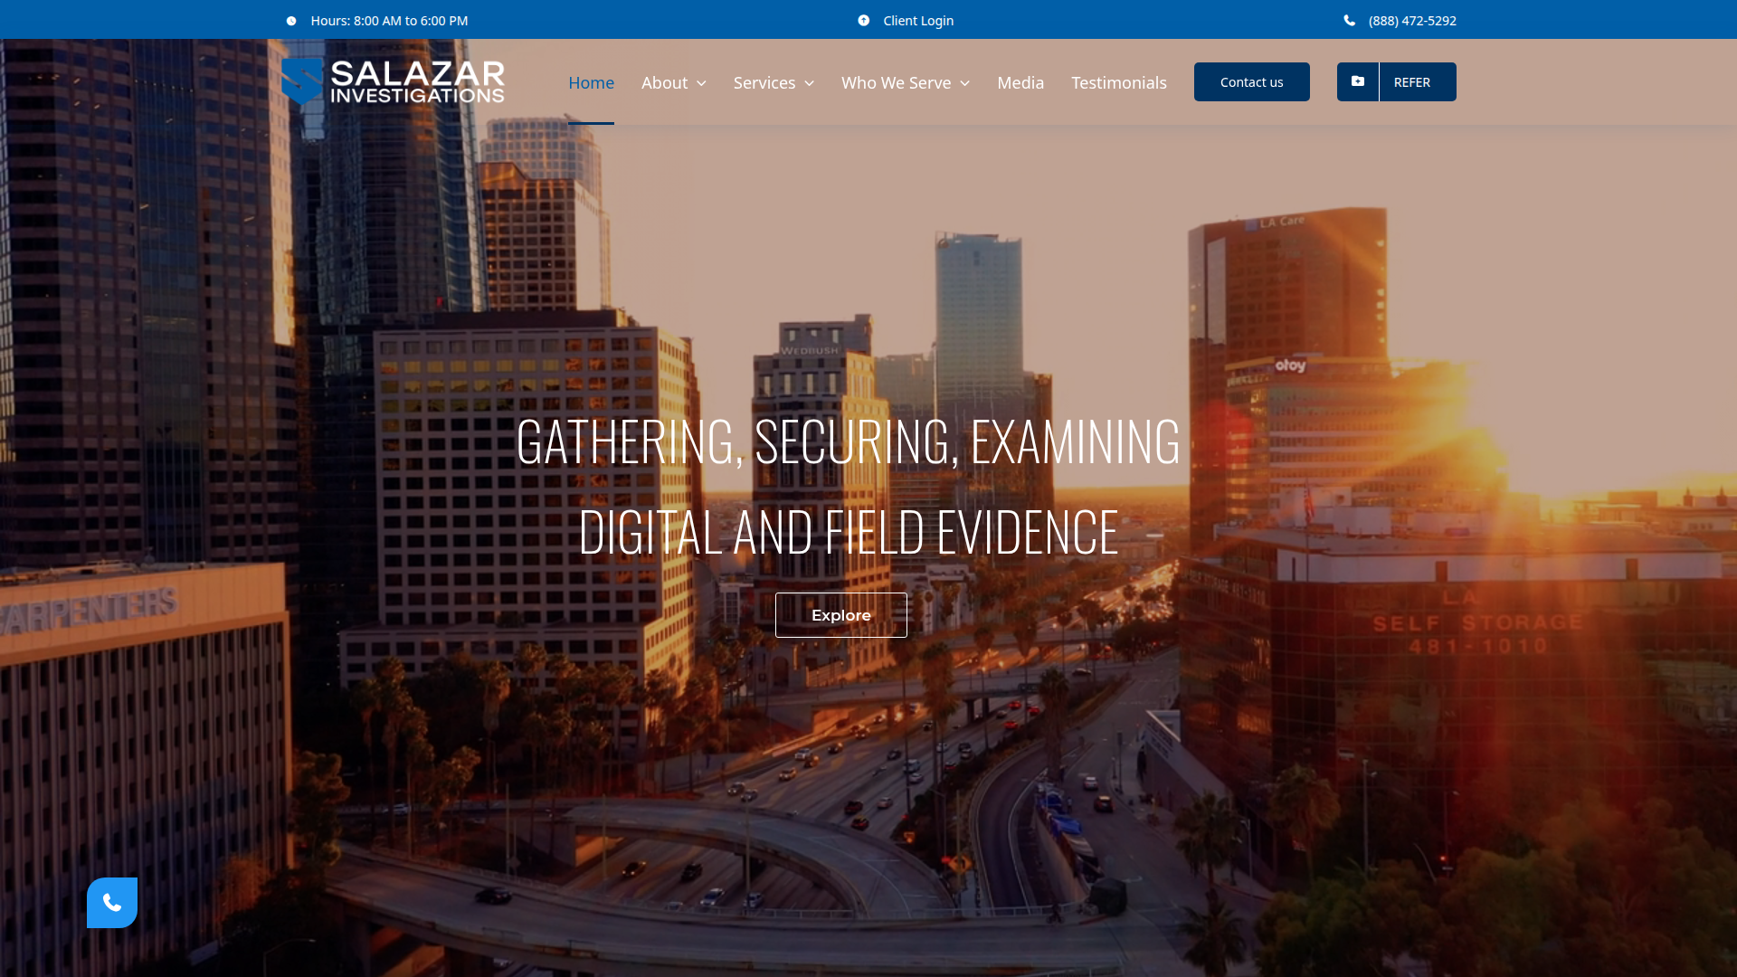The image size is (1737, 977).
Task: Click the Client Login arrow icon
Action: (864, 21)
